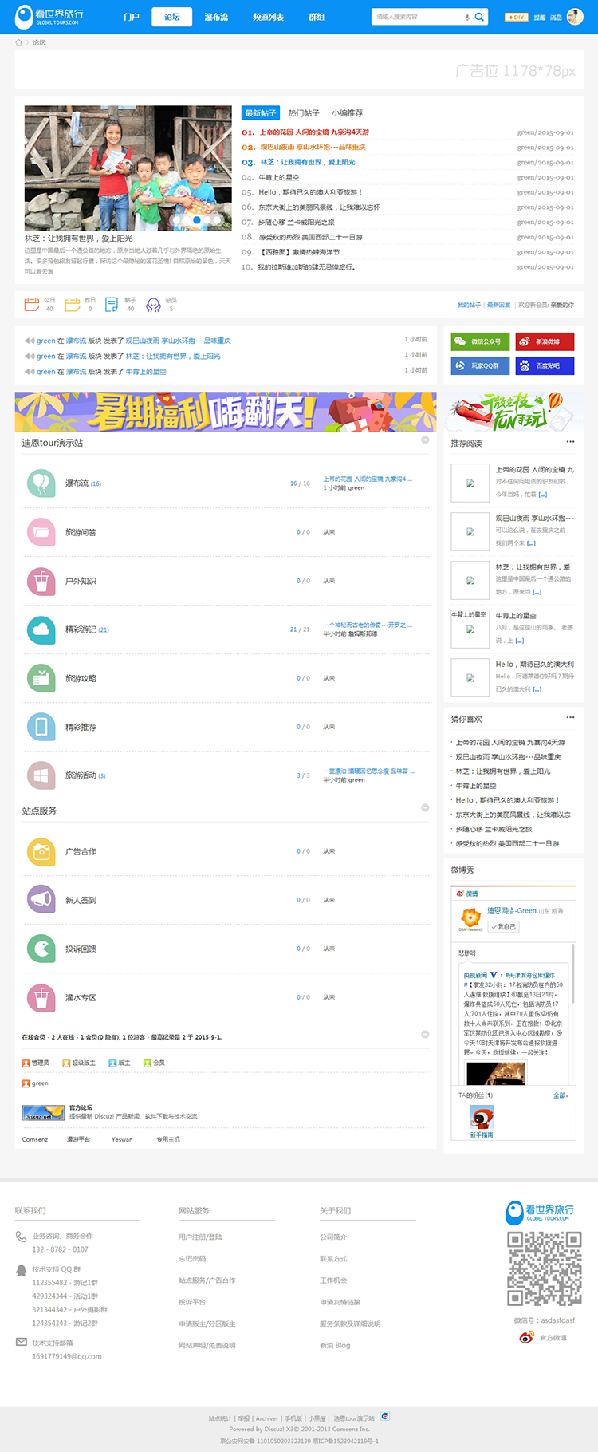This screenshot has width=598, height=1452.
Task: Open the 瀑布流 nav item
Action: point(216,17)
